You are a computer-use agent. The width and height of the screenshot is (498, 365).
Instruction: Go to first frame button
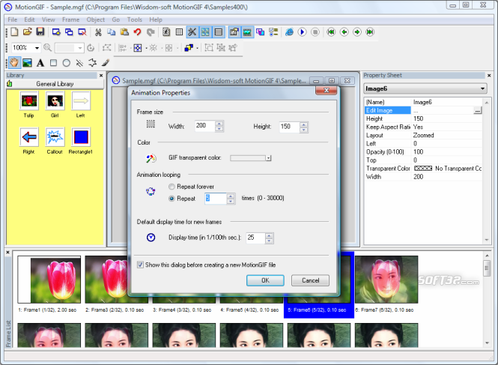pyautogui.click(x=331, y=32)
